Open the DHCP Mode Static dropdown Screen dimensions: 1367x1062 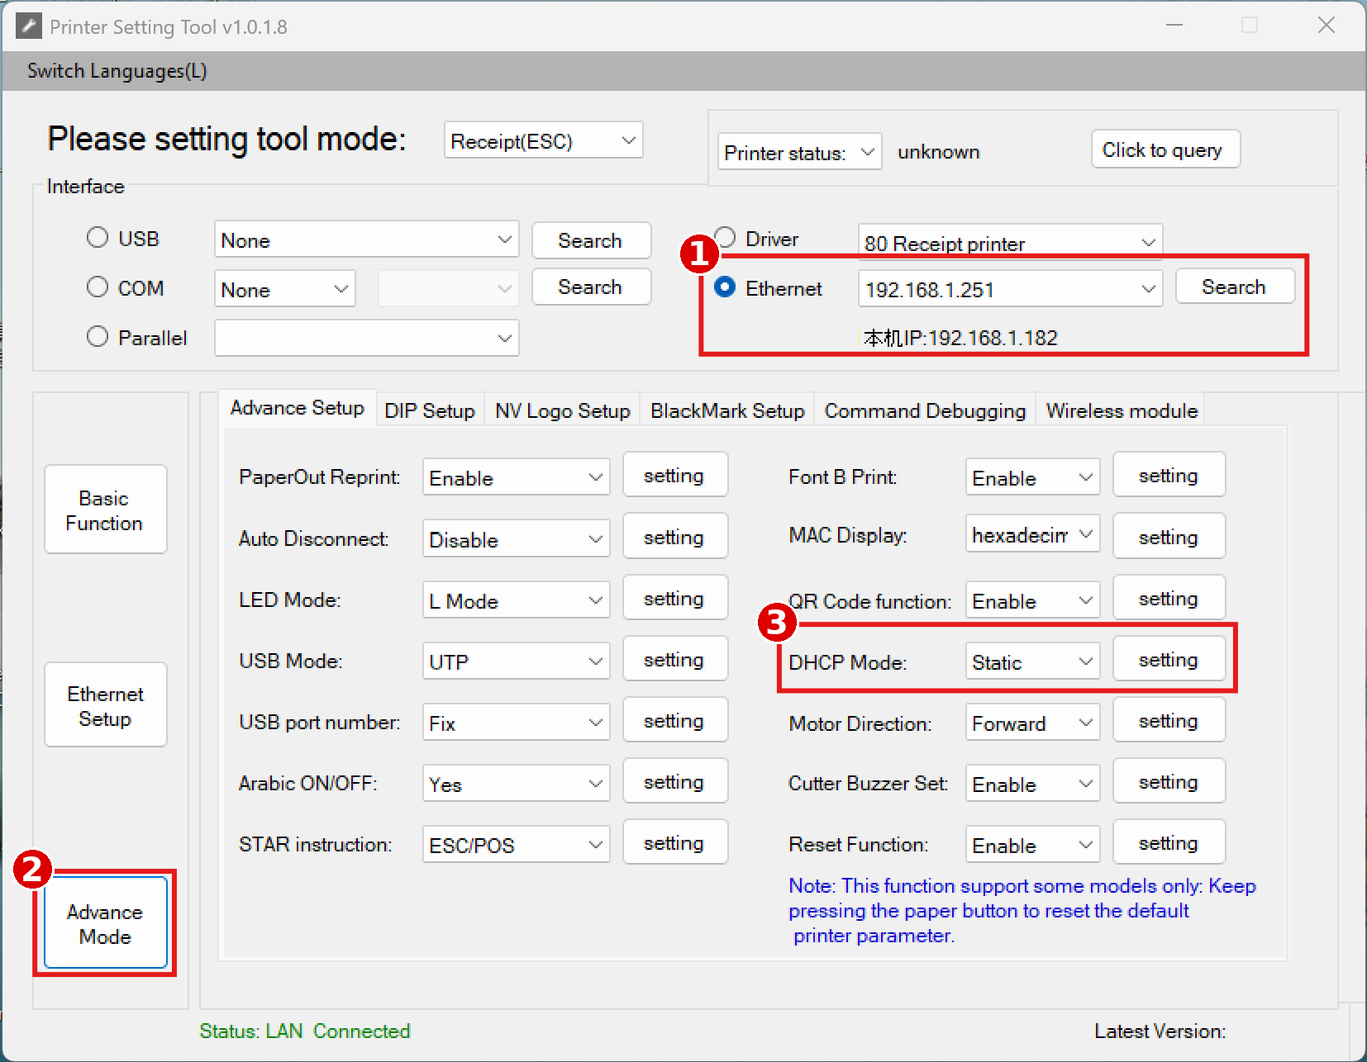pyautogui.click(x=1032, y=661)
